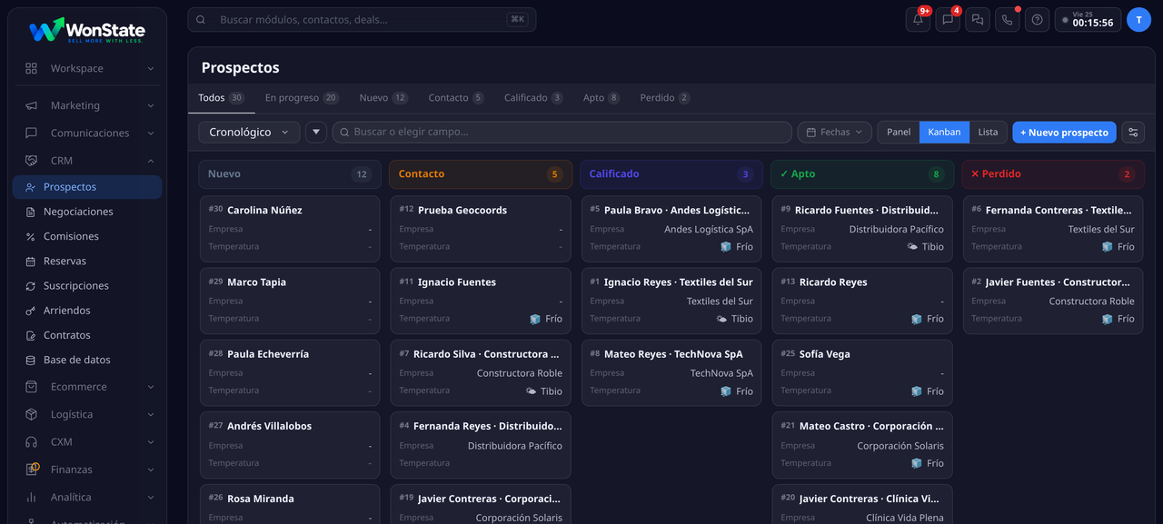Click the red Perdido column header
The height and width of the screenshot is (524, 1163).
tap(1053, 174)
